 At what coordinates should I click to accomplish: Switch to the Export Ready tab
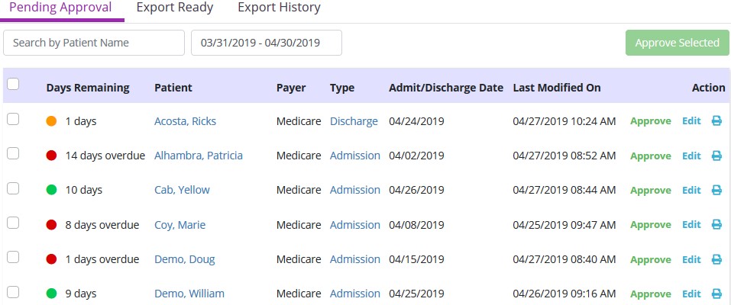click(175, 8)
